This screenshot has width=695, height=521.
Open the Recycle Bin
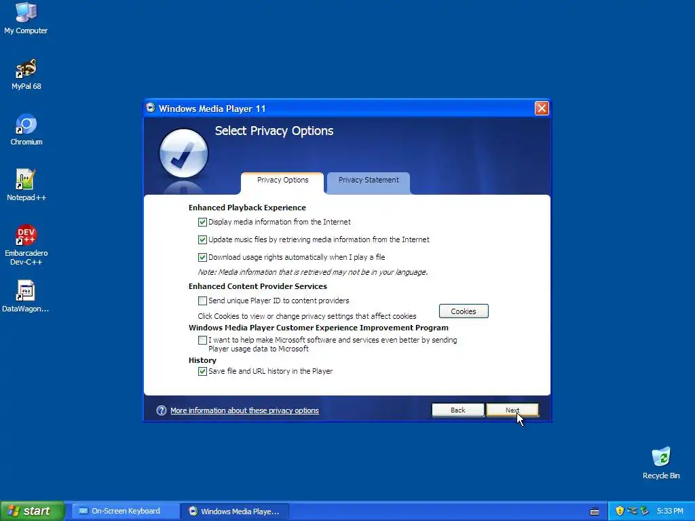(x=661, y=463)
